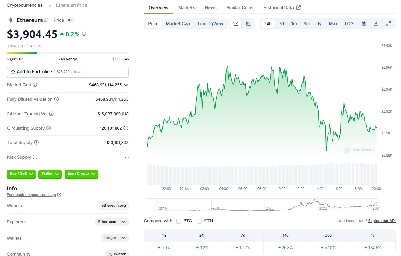
Task: Open the Similar Coins tab
Action: coord(240,8)
